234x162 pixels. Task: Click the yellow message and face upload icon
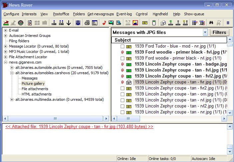coord(185,23)
